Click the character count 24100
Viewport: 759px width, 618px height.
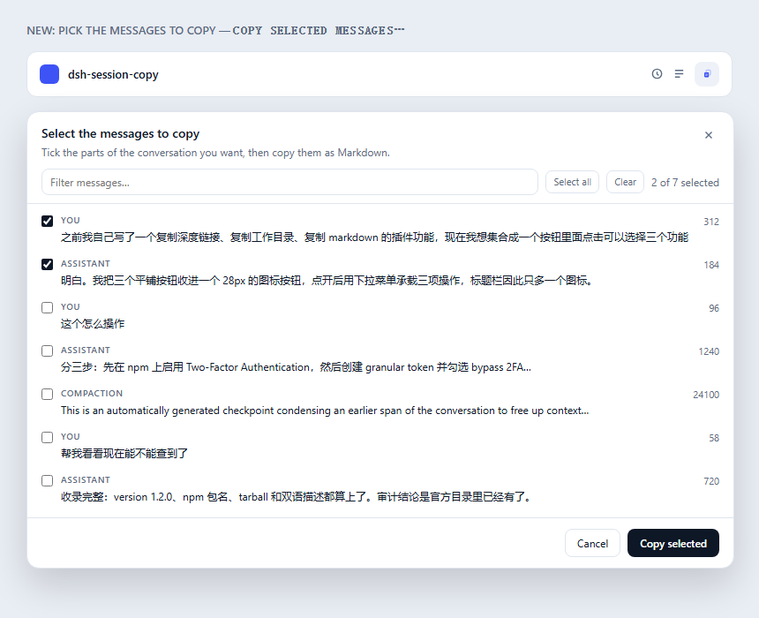tap(706, 395)
